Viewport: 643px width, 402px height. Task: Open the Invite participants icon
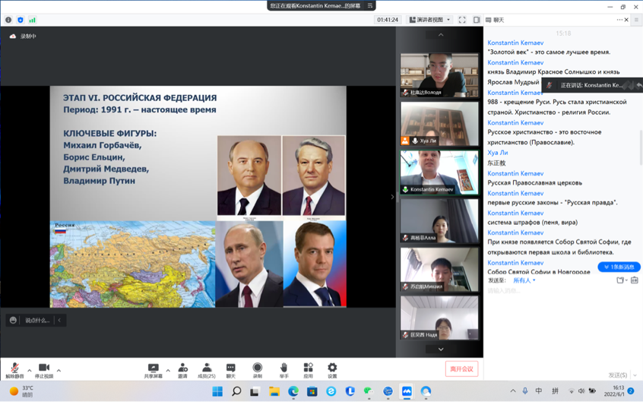click(182, 369)
